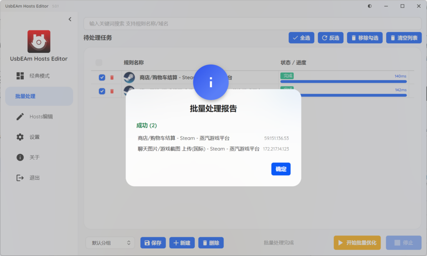Open the 默认分组 group dropdown
The height and width of the screenshot is (256, 427).
(x=110, y=242)
